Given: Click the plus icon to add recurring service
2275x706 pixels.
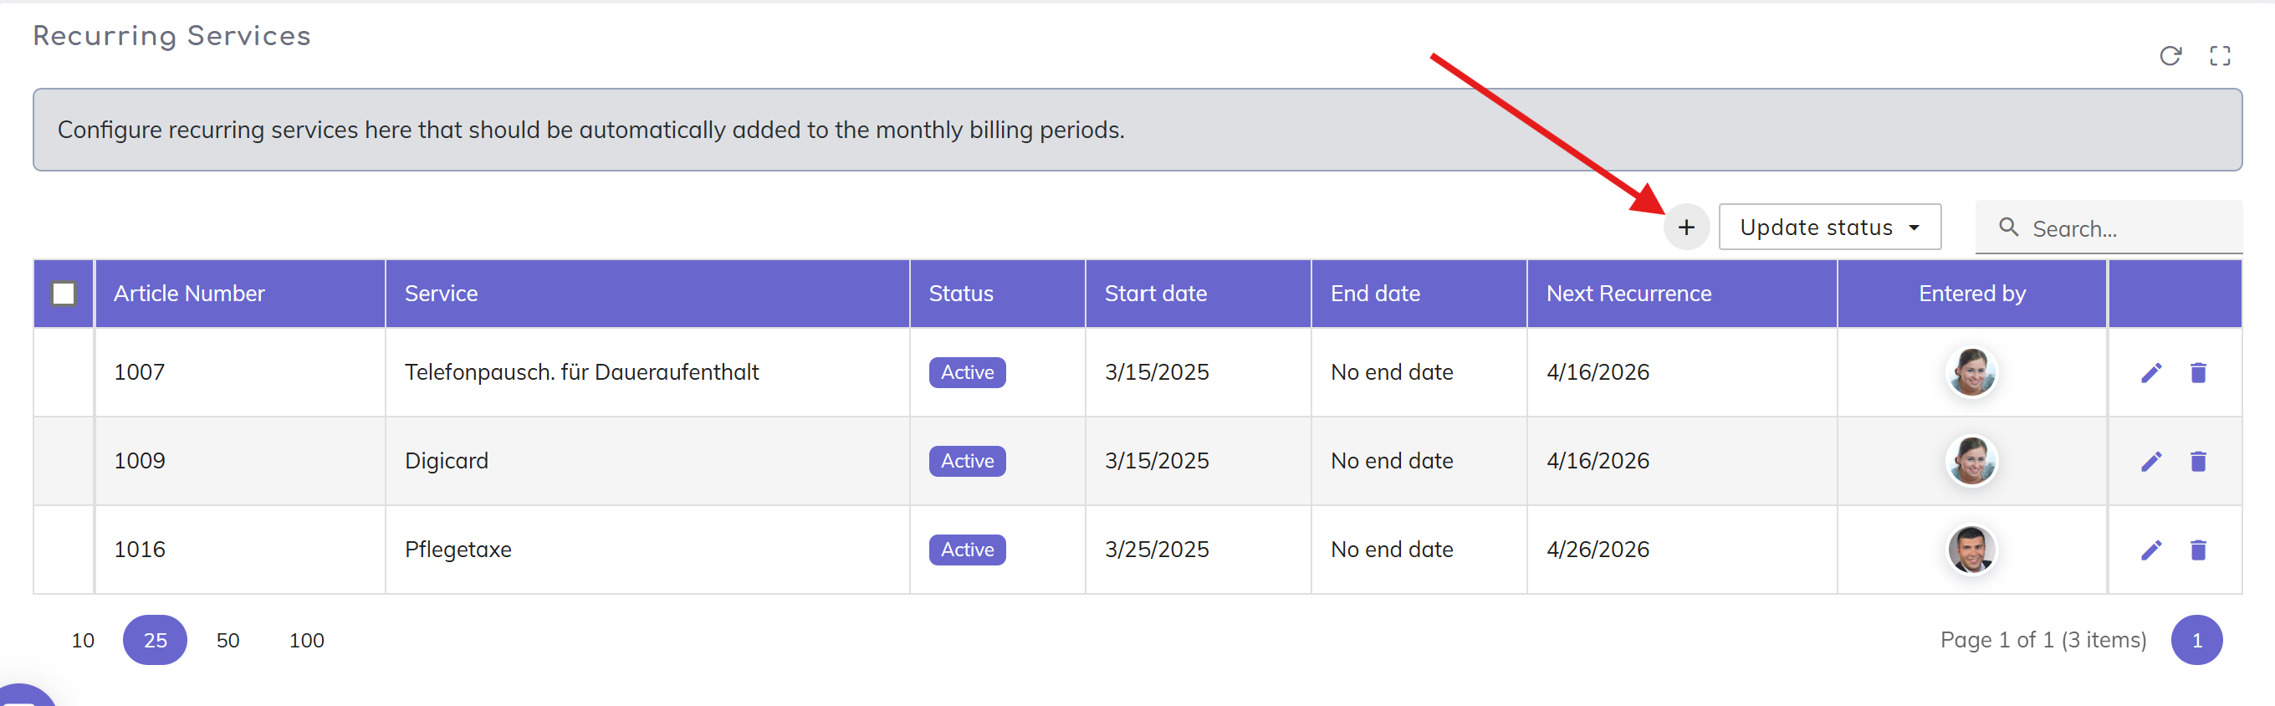Looking at the screenshot, I should click(1685, 227).
